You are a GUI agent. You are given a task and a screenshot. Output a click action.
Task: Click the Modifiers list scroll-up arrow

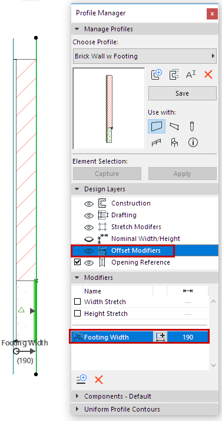(213, 301)
